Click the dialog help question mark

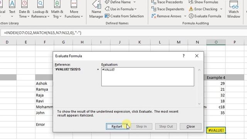(184, 56)
